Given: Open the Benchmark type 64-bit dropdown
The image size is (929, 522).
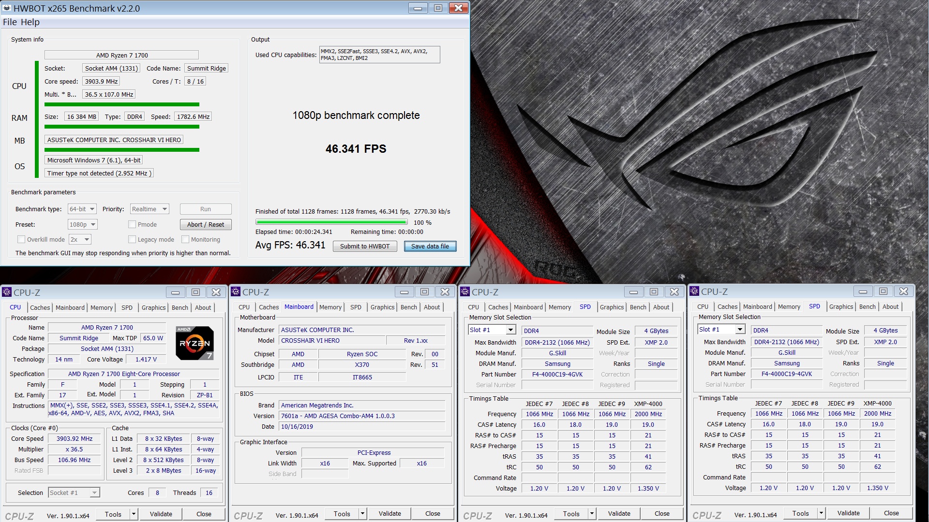Looking at the screenshot, I should pos(82,209).
